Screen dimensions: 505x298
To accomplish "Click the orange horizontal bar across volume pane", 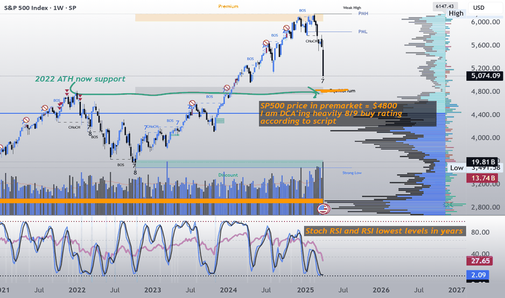I will pyautogui.click(x=161, y=201).
